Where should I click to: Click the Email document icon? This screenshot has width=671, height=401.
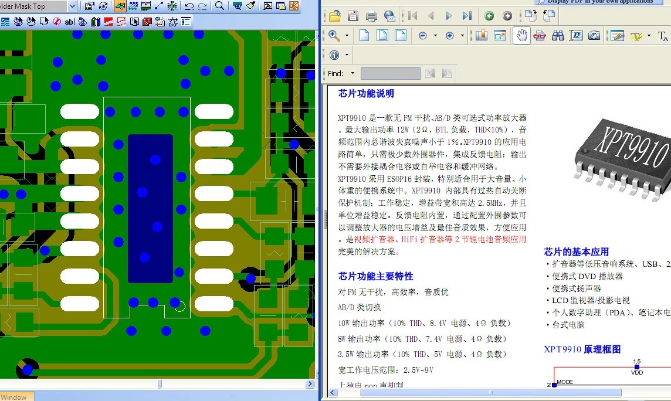389,16
